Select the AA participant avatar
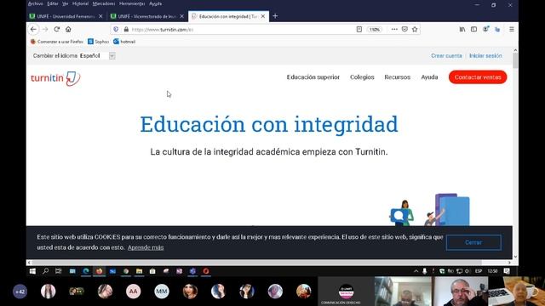 133,292
